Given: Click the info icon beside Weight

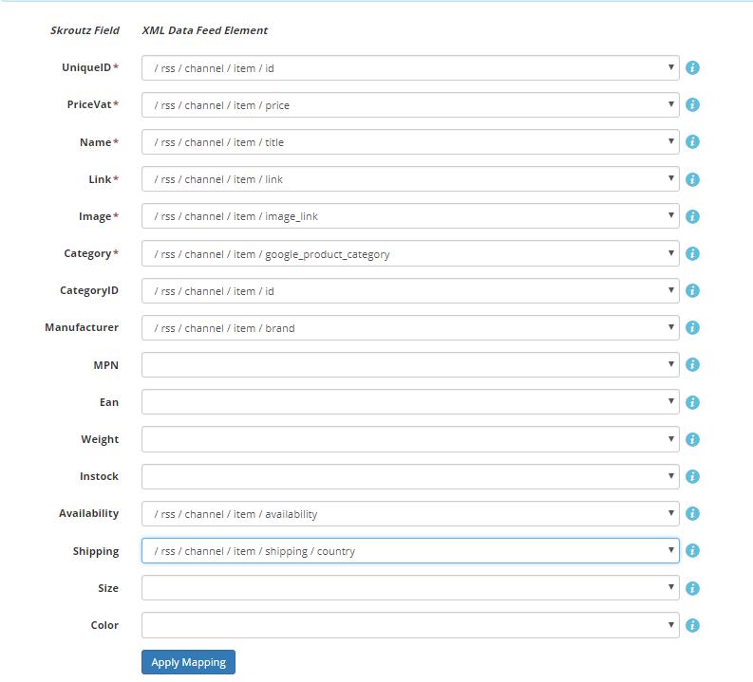Looking at the screenshot, I should click(692, 439).
